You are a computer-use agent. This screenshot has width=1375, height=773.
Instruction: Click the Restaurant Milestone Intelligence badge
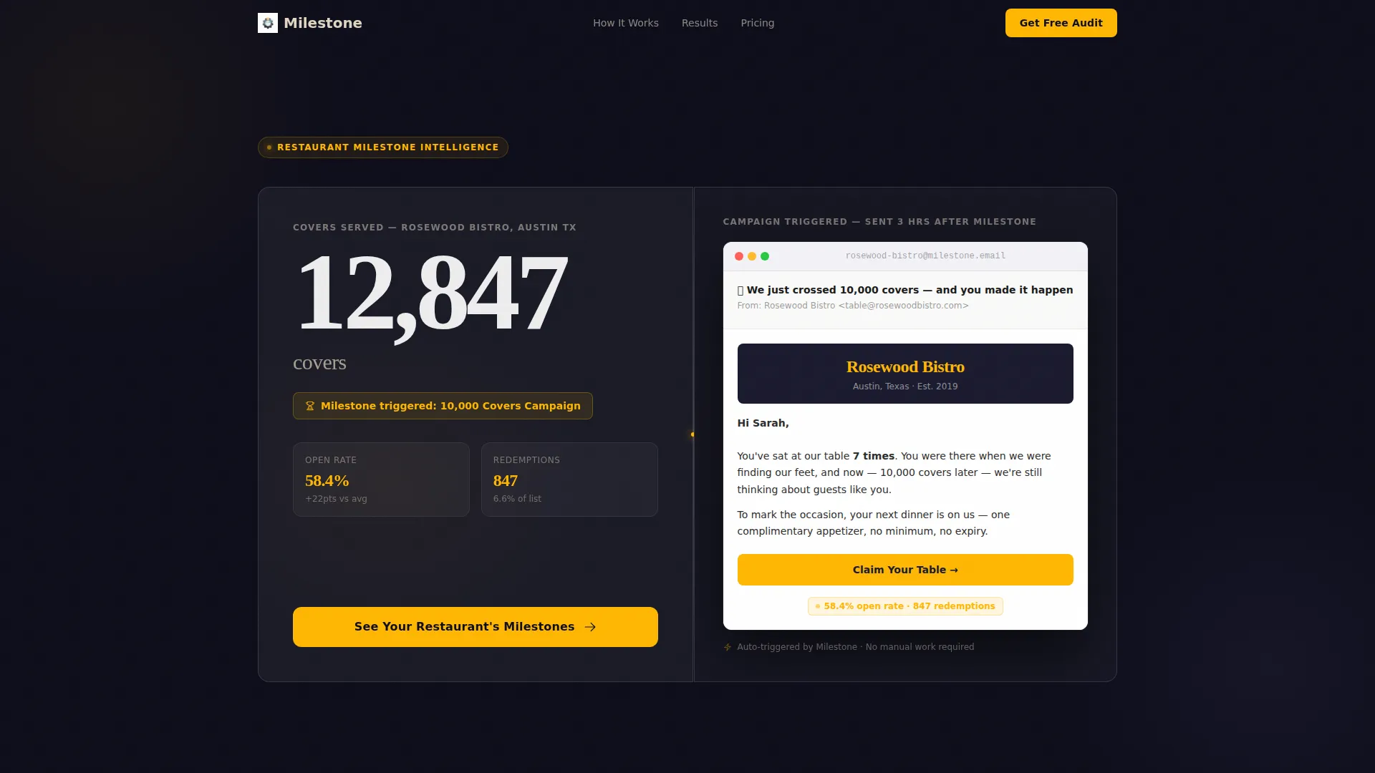(x=383, y=147)
